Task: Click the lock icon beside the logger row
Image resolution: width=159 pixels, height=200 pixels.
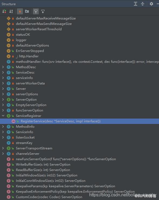Action: point(13,40)
